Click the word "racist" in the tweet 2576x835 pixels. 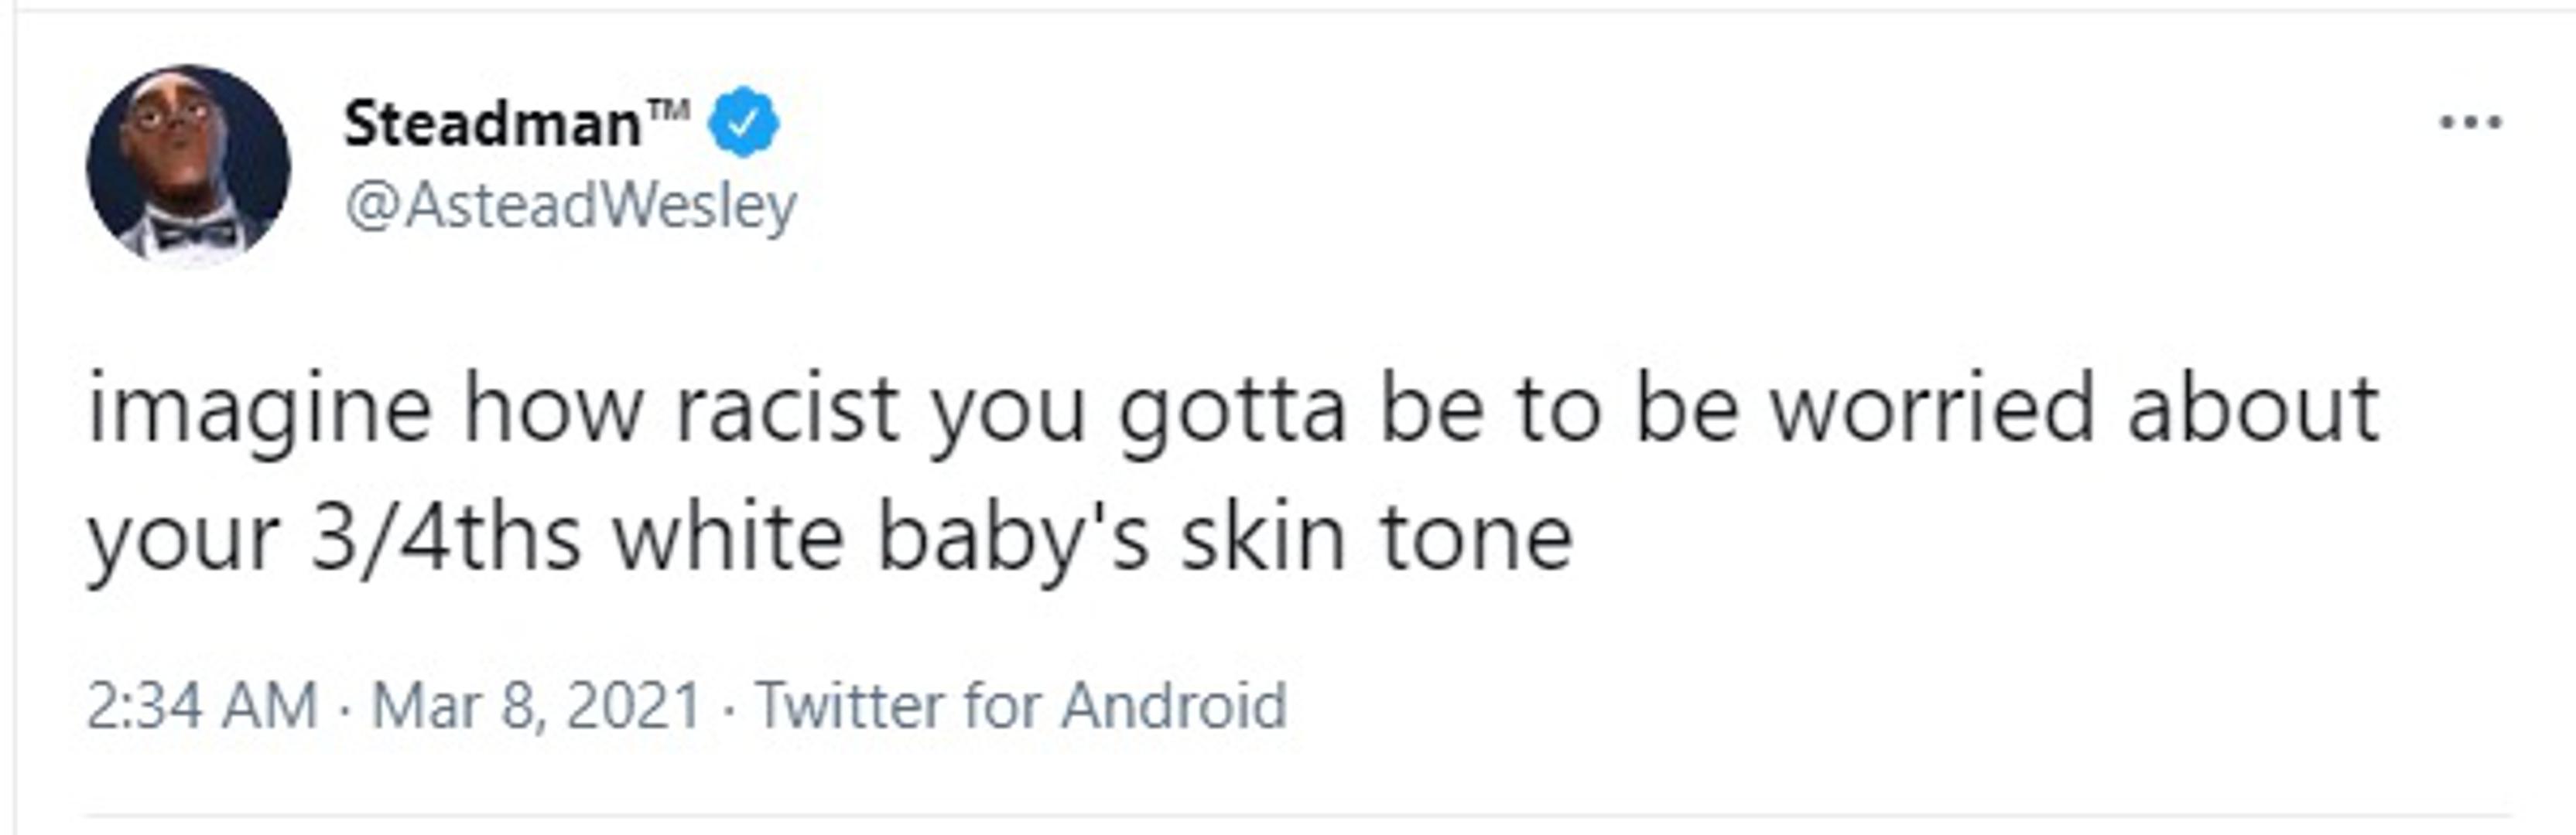786,410
